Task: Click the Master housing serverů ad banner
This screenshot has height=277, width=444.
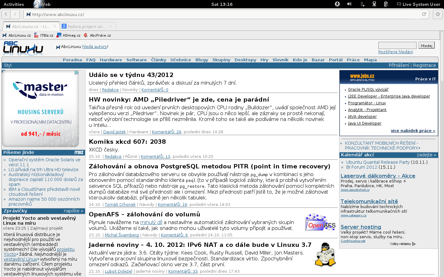Action: coord(40,109)
